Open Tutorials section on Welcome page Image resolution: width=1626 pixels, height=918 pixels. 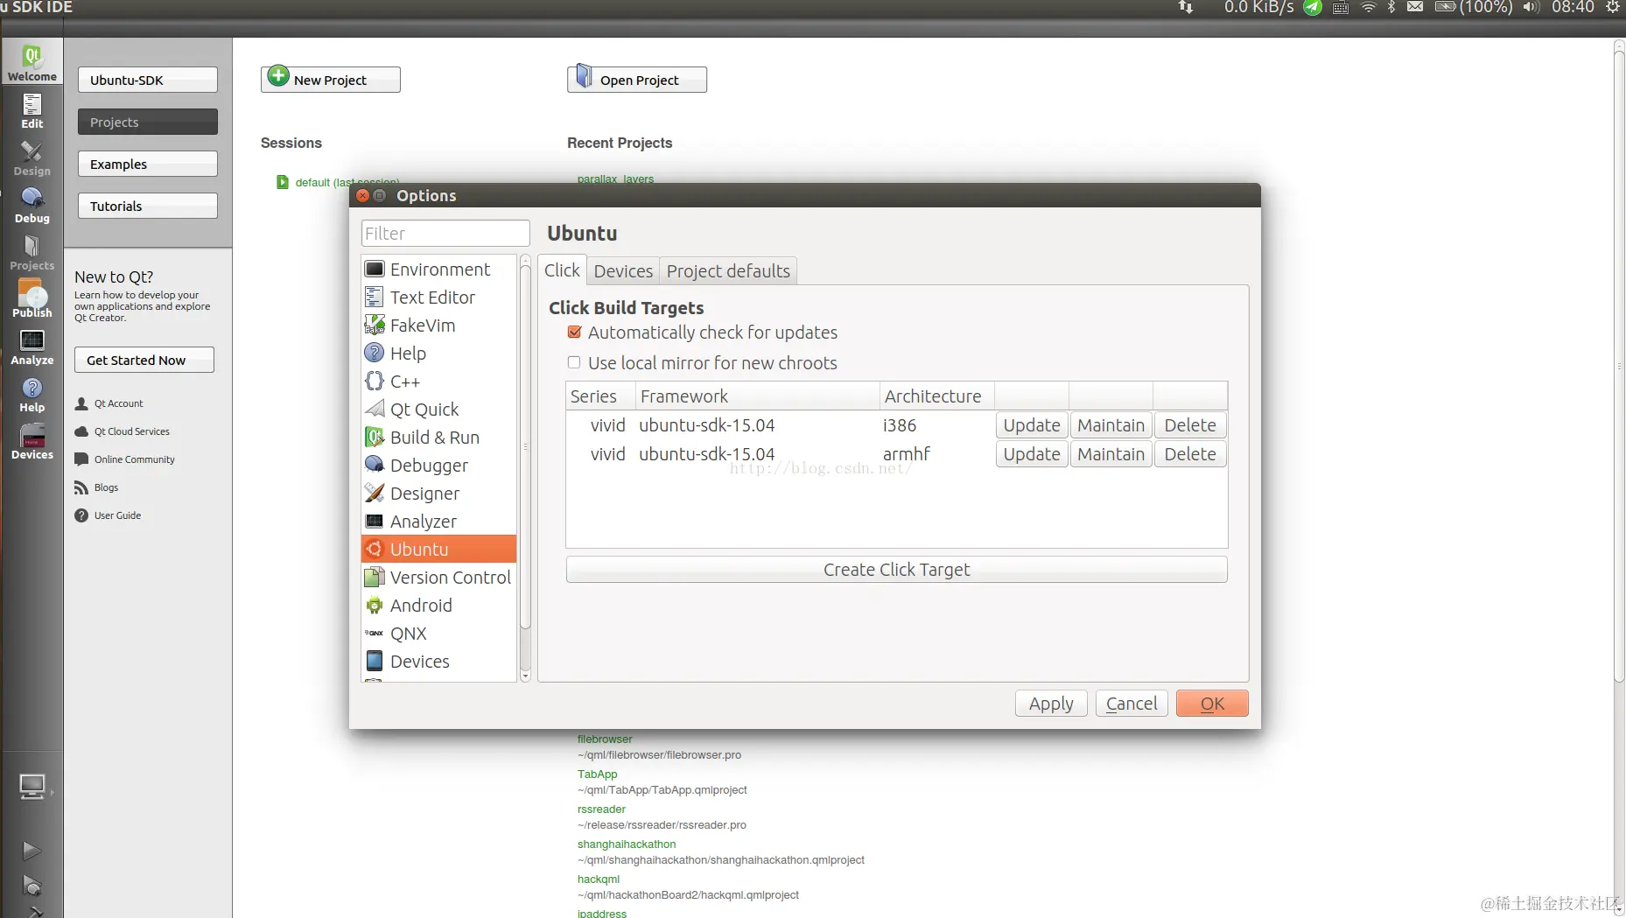pos(148,206)
